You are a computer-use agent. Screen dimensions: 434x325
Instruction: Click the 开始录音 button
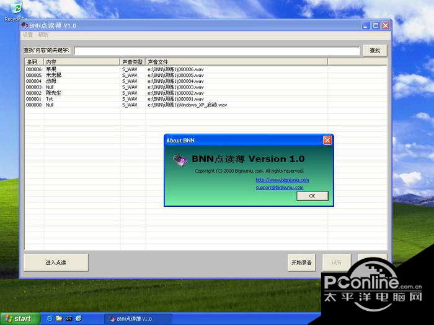[x=301, y=262]
